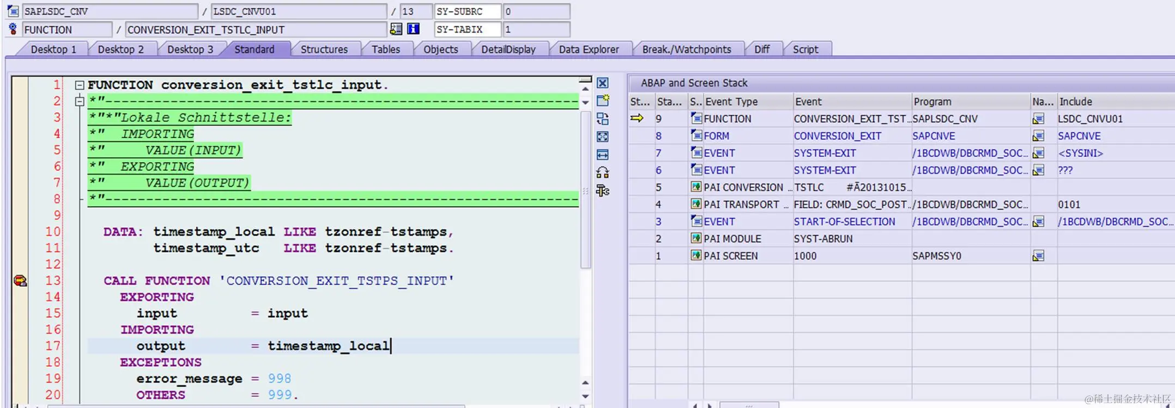Collapse the FUNCTION block on line 1
Image resolution: width=1175 pixels, height=408 pixels.
click(x=80, y=85)
